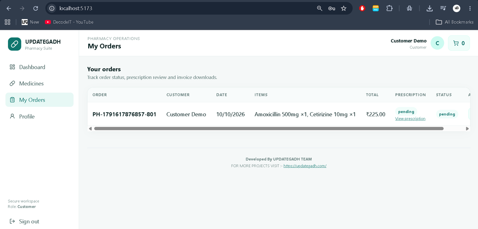The image size is (478, 229).
Task: Click the status pending badge
Action: click(447, 114)
